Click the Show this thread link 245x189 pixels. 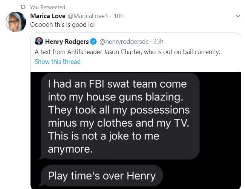57,62
